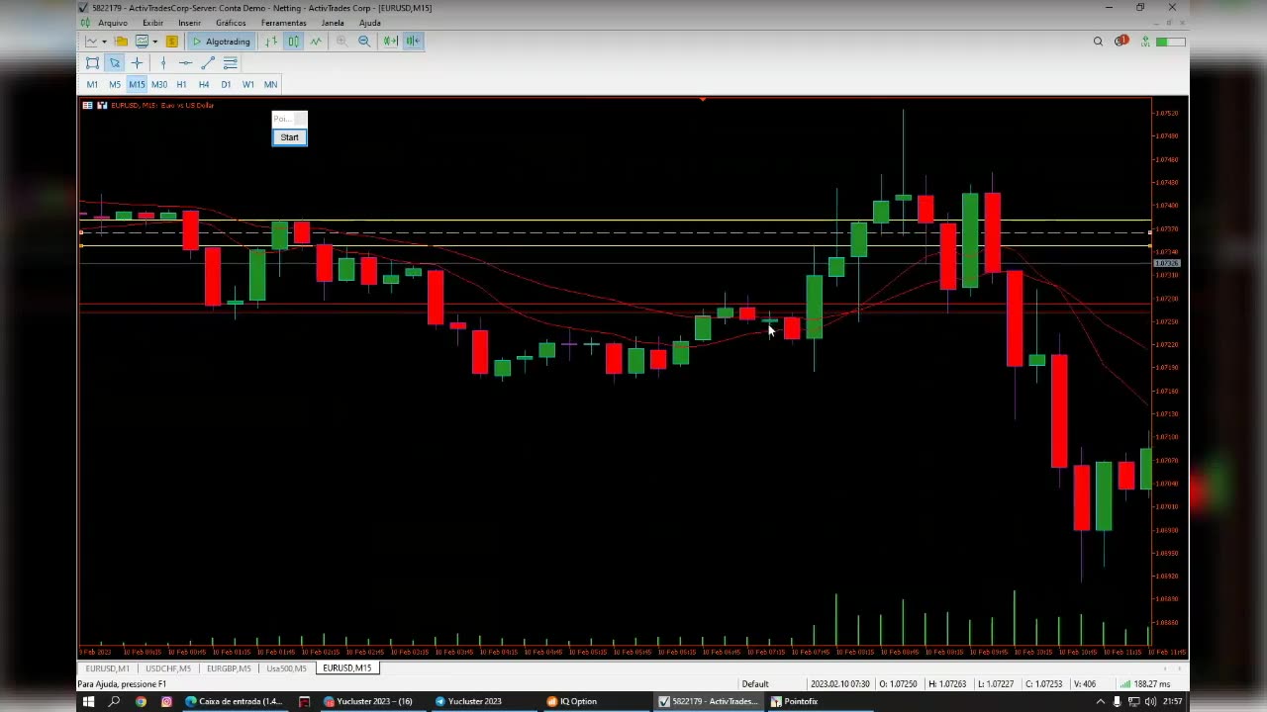Viewport: 1267px width, 712px height.
Task: Open the Fibonacci levels tool
Action: pos(231,63)
